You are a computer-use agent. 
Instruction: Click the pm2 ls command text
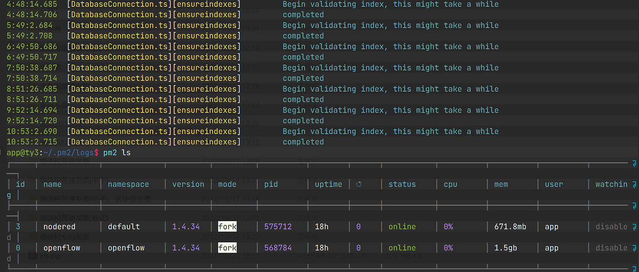118,152
